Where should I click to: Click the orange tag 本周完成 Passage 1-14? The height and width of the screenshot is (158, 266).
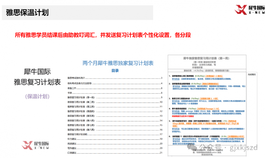click(x=208, y=109)
